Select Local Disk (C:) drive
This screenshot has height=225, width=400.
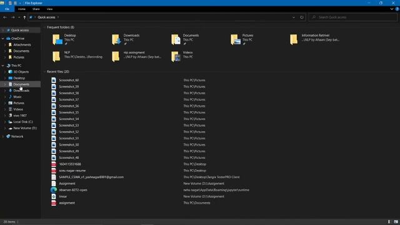tap(23, 122)
